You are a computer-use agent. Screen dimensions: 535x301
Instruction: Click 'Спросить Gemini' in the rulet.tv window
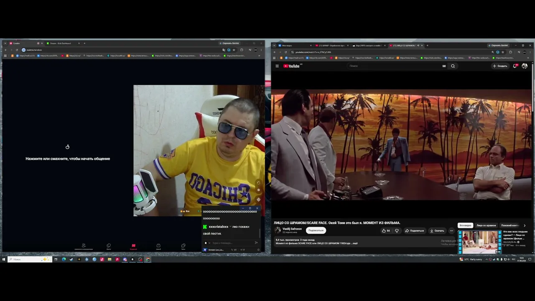pyautogui.click(x=229, y=43)
